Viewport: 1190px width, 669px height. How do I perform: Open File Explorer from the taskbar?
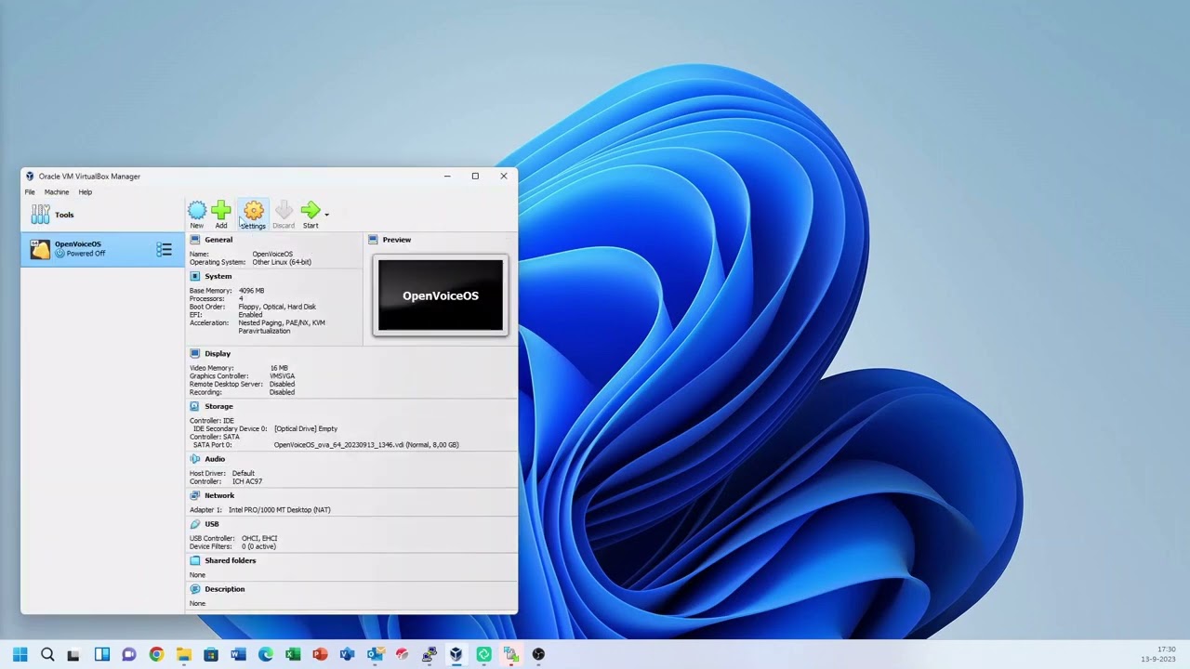point(183,654)
